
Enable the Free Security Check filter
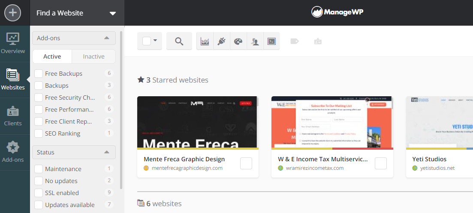tap(38, 98)
